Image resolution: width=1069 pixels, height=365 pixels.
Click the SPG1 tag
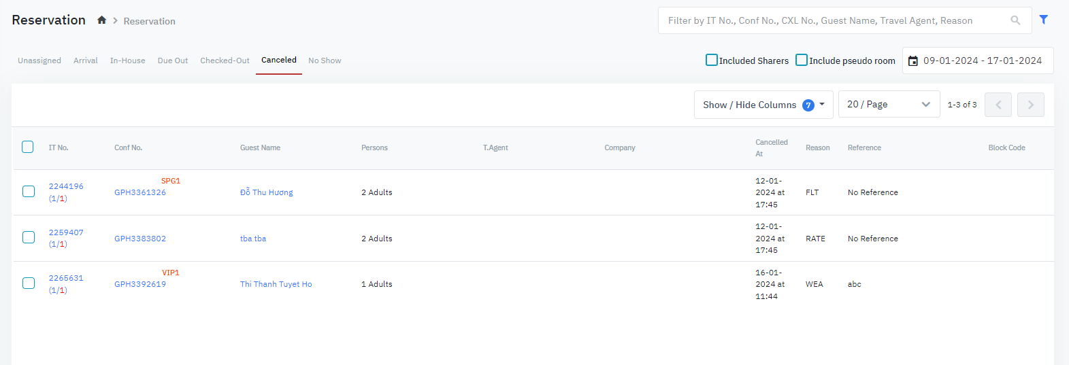[x=171, y=181]
